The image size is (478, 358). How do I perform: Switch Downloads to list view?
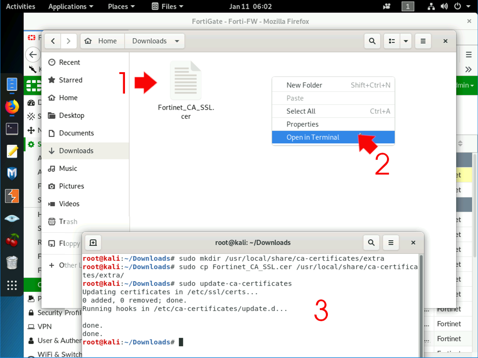tap(393, 41)
